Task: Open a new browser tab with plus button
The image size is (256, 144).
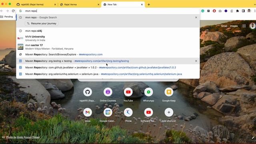Action: [149, 4]
